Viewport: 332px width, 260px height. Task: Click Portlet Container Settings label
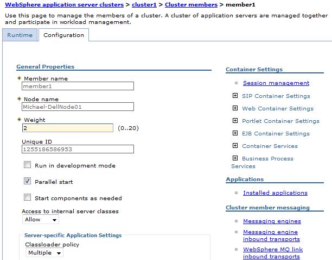281,121
